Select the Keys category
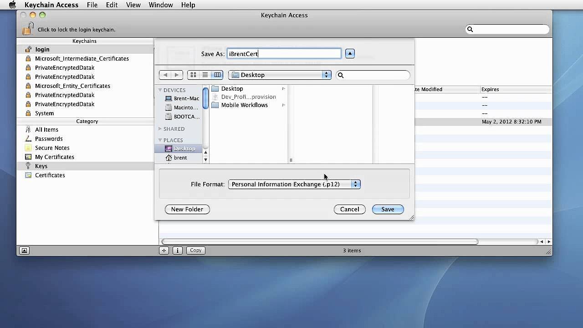Viewport: 583px width, 328px height. (85, 166)
